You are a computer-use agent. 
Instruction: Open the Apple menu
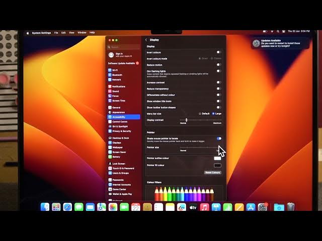(28, 33)
